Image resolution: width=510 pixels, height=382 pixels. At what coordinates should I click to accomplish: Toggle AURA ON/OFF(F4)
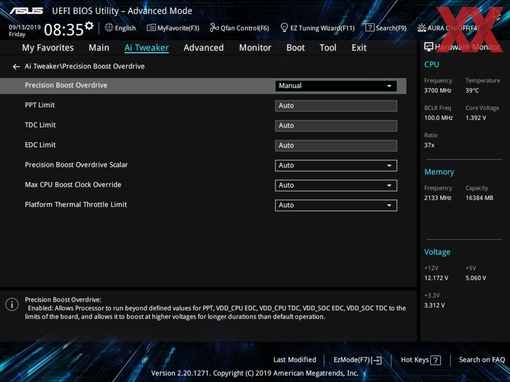tap(448, 28)
